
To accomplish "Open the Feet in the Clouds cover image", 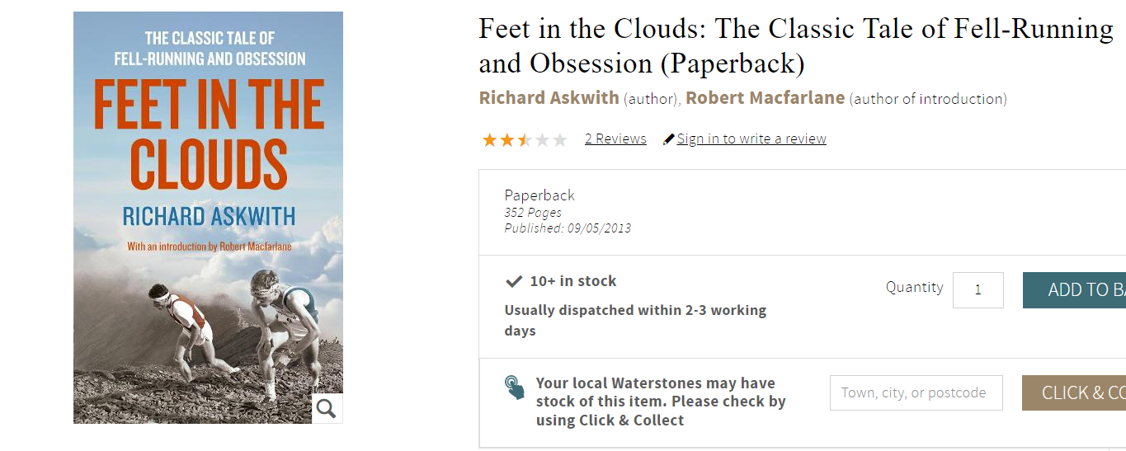I will point(208,218).
